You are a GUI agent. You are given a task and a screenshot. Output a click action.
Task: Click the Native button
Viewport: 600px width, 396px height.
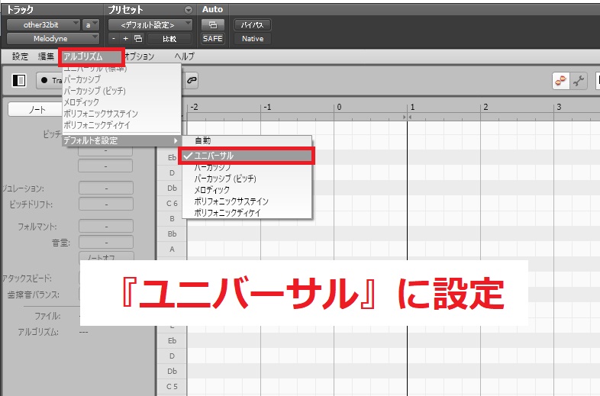(x=252, y=38)
